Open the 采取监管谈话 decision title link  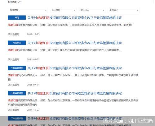pyautogui.click(x=74, y=93)
